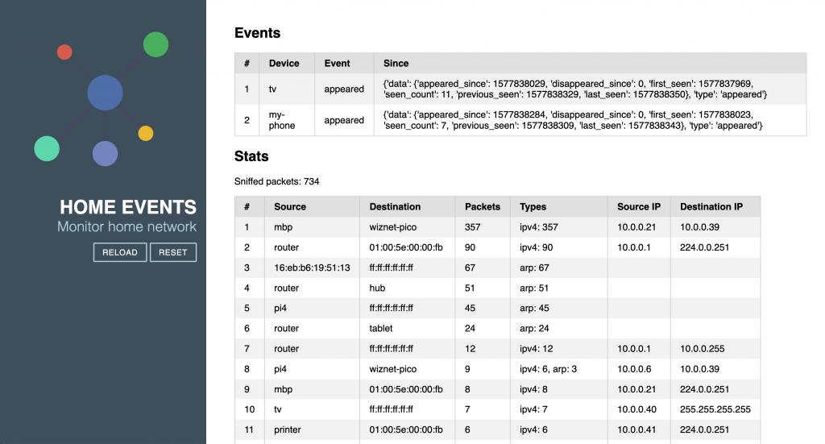The image size is (825, 444).
Task: Click 'arp: 51' type cell
Action: tap(534, 288)
